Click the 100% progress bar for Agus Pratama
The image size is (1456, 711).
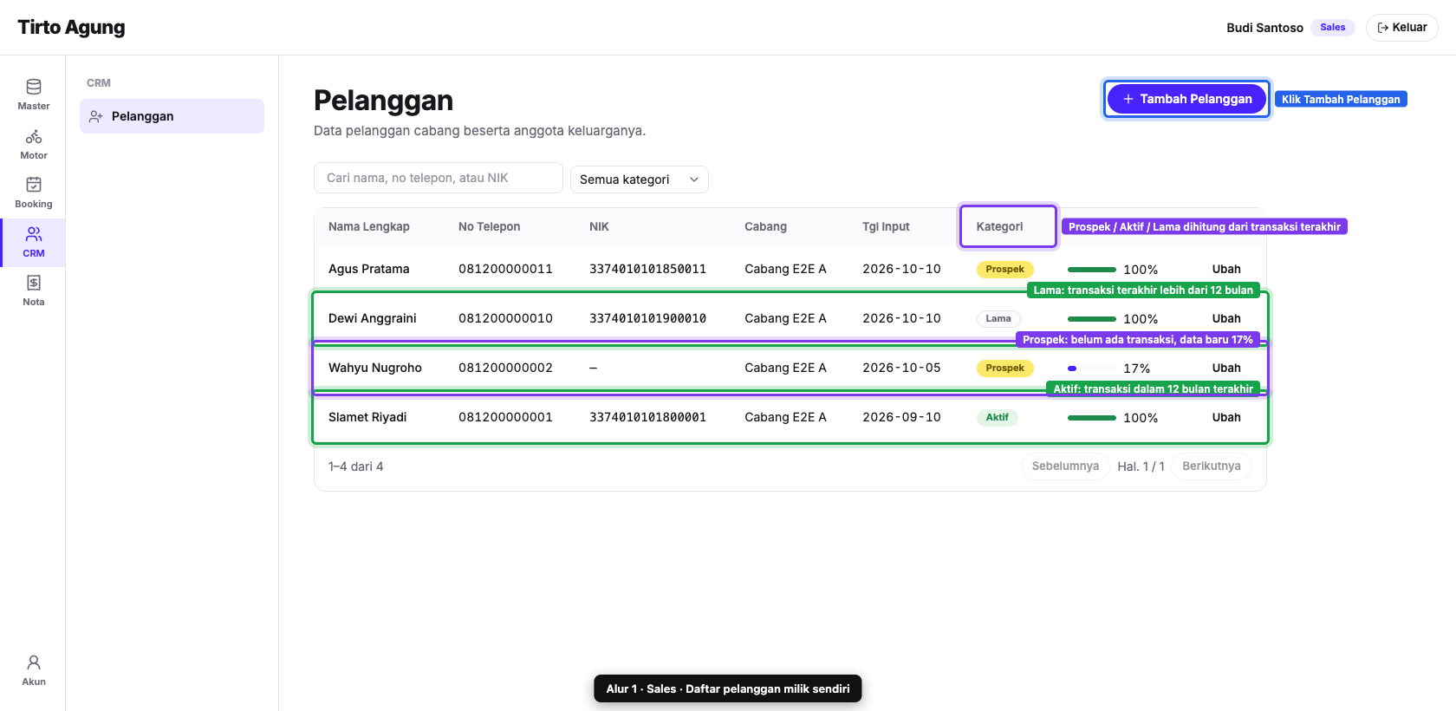pos(1092,270)
